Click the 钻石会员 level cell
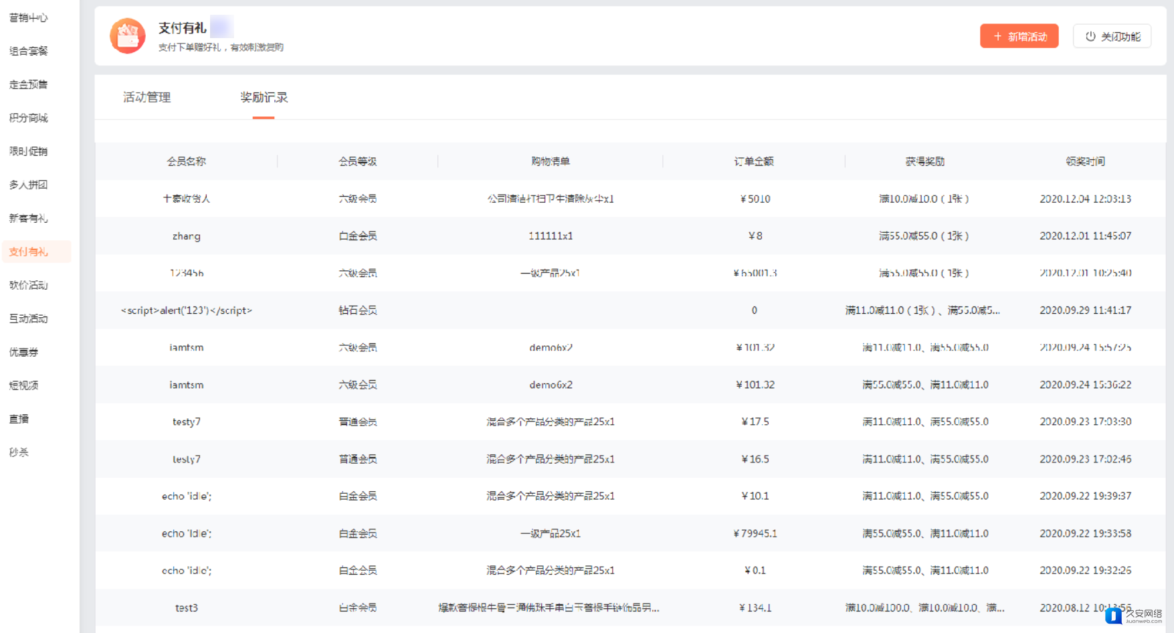This screenshot has width=1174, height=633. (358, 310)
